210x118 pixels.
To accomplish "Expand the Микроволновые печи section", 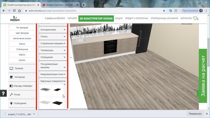I will point(53,74).
